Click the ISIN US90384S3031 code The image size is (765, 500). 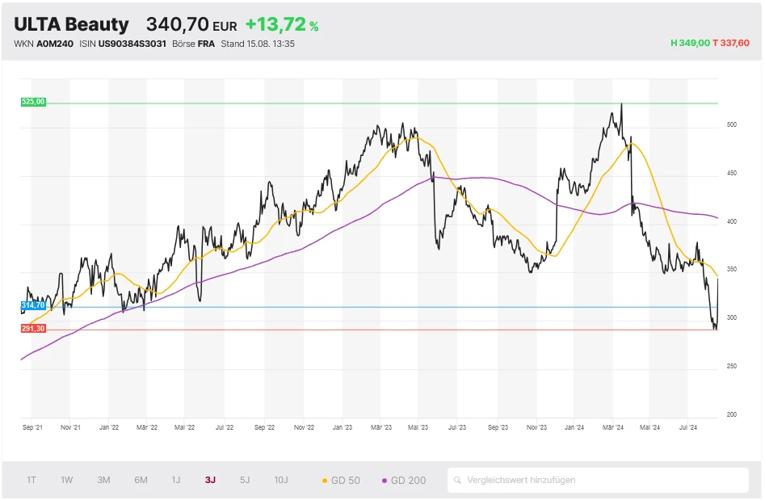coord(130,44)
